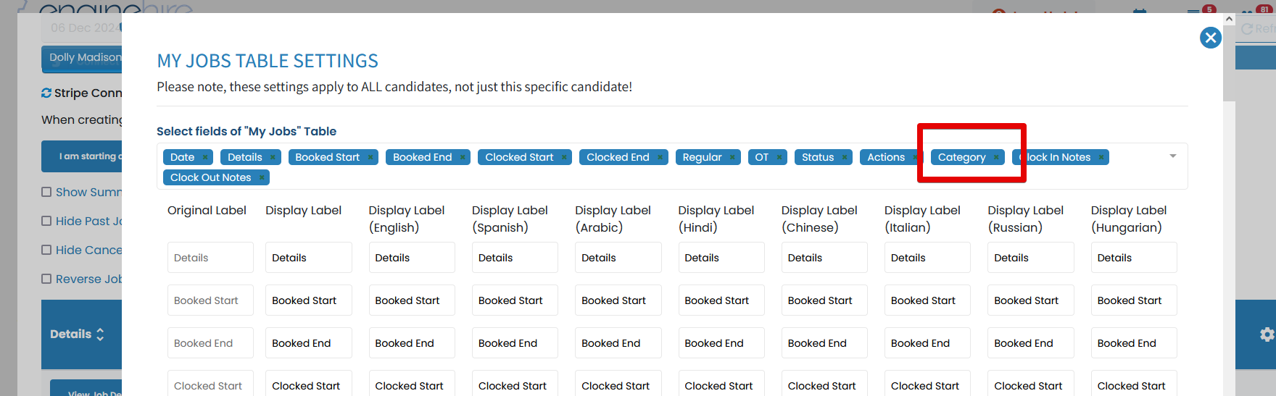Click the Hide Cancelled link text
Image resolution: width=1276 pixels, height=396 pixels.
[88, 250]
